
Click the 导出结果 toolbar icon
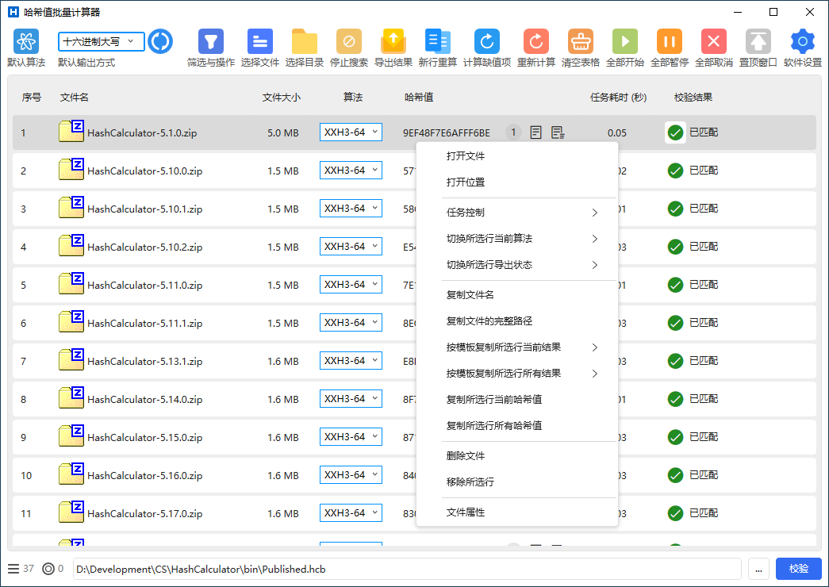(x=393, y=41)
